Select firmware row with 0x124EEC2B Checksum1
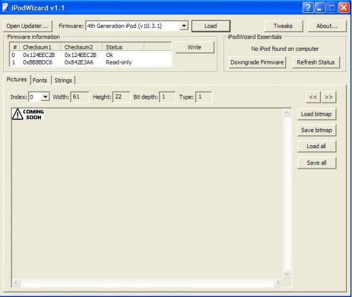This screenshot has width=352, height=297. pos(91,55)
